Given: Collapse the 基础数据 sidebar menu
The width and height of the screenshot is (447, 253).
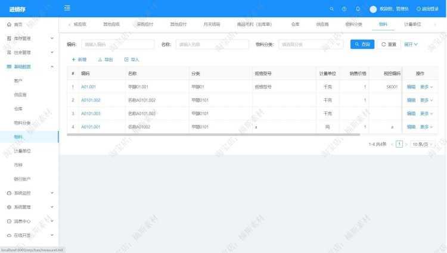Looking at the screenshot, I should pyautogui.click(x=30, y=67).
